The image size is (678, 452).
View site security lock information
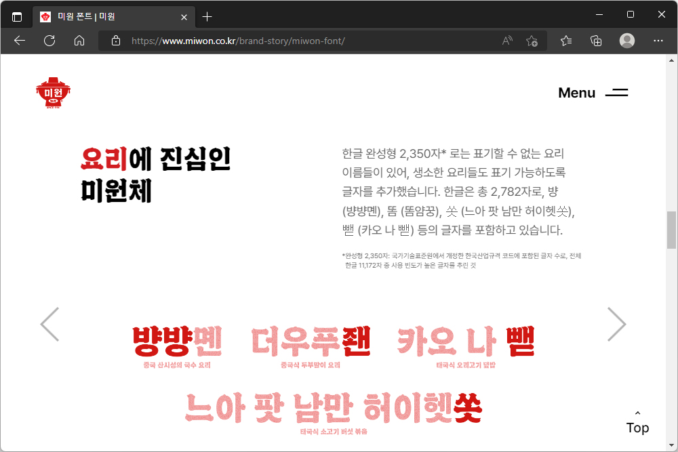115,41
